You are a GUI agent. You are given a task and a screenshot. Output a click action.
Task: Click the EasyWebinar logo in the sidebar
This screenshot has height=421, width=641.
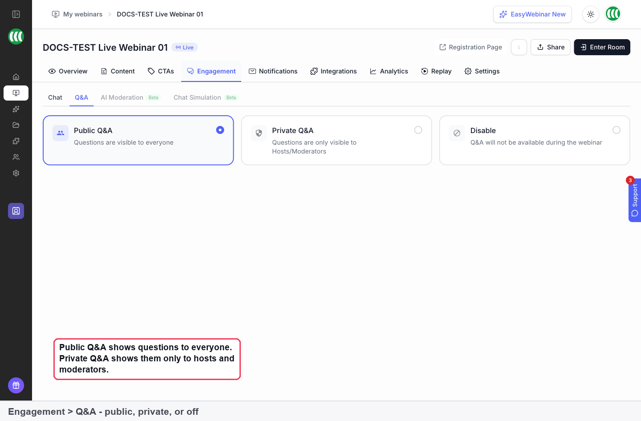16,36
